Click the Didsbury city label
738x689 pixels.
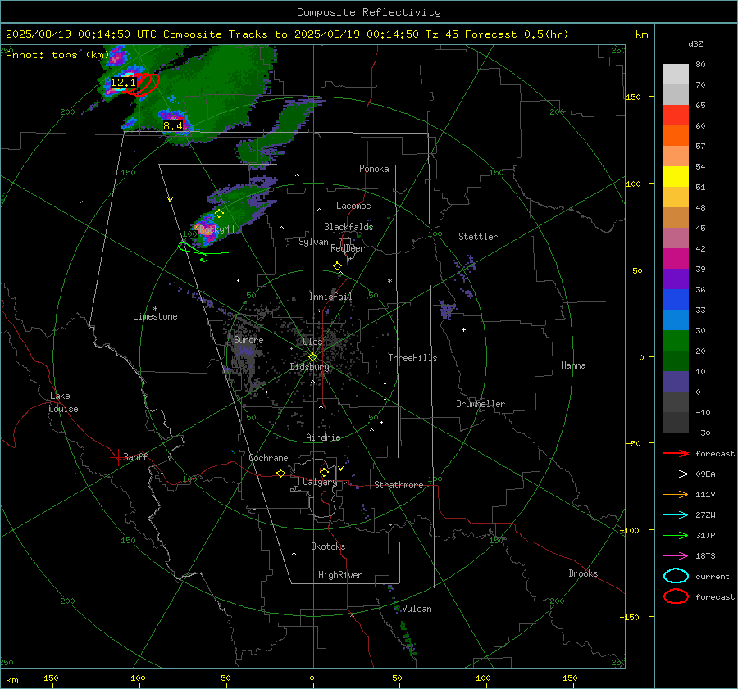tap(309, 367)
